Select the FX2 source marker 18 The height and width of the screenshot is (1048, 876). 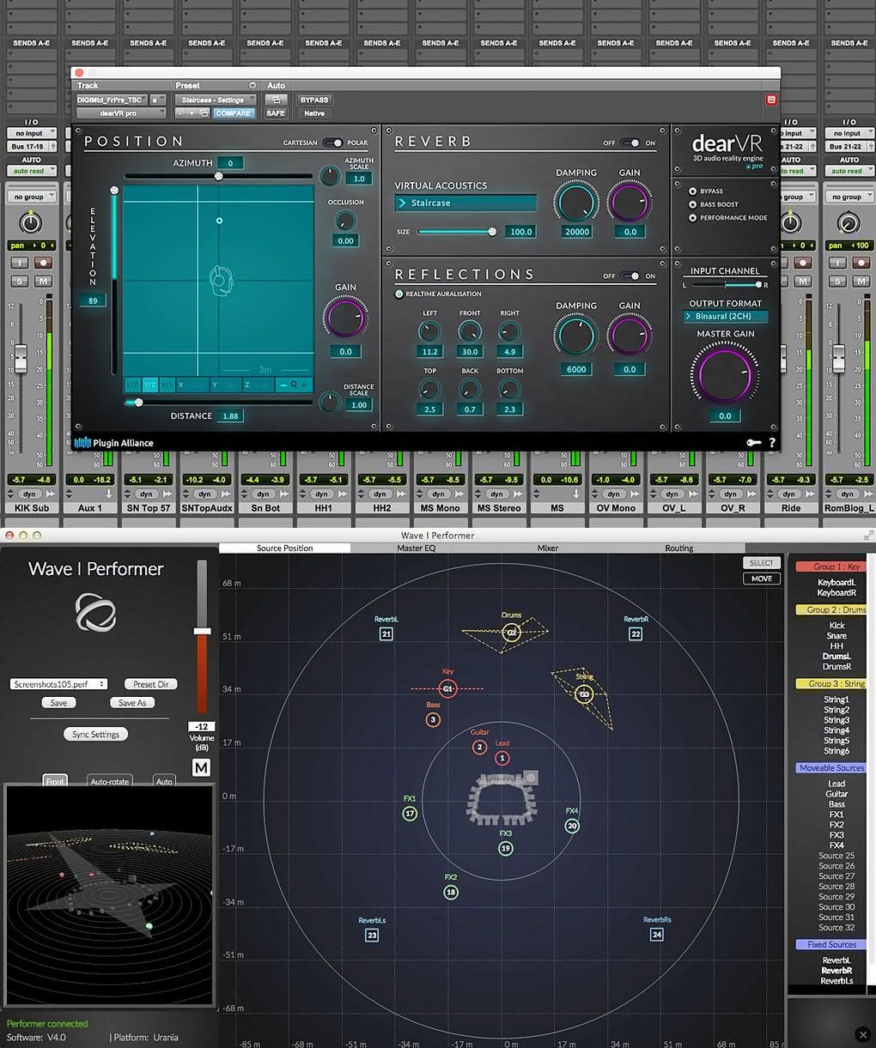[451, 893]
